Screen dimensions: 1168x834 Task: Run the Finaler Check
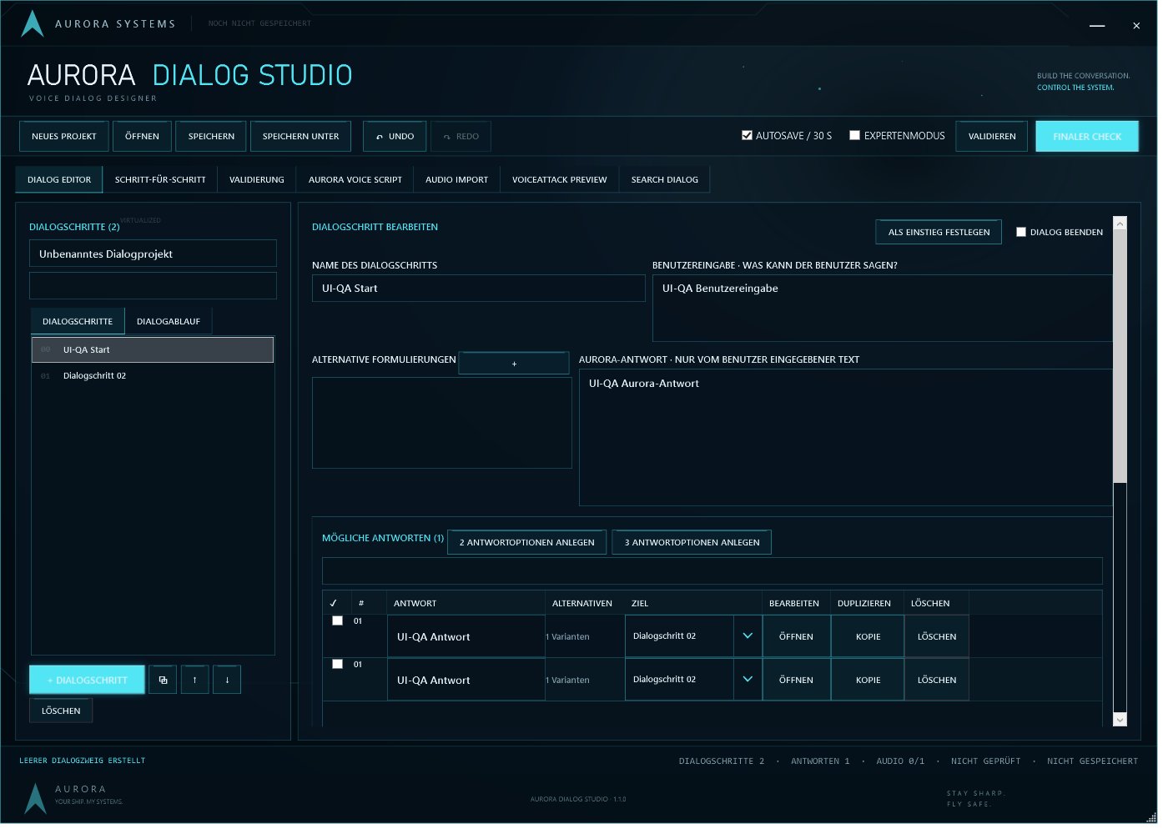[1087, 136]
